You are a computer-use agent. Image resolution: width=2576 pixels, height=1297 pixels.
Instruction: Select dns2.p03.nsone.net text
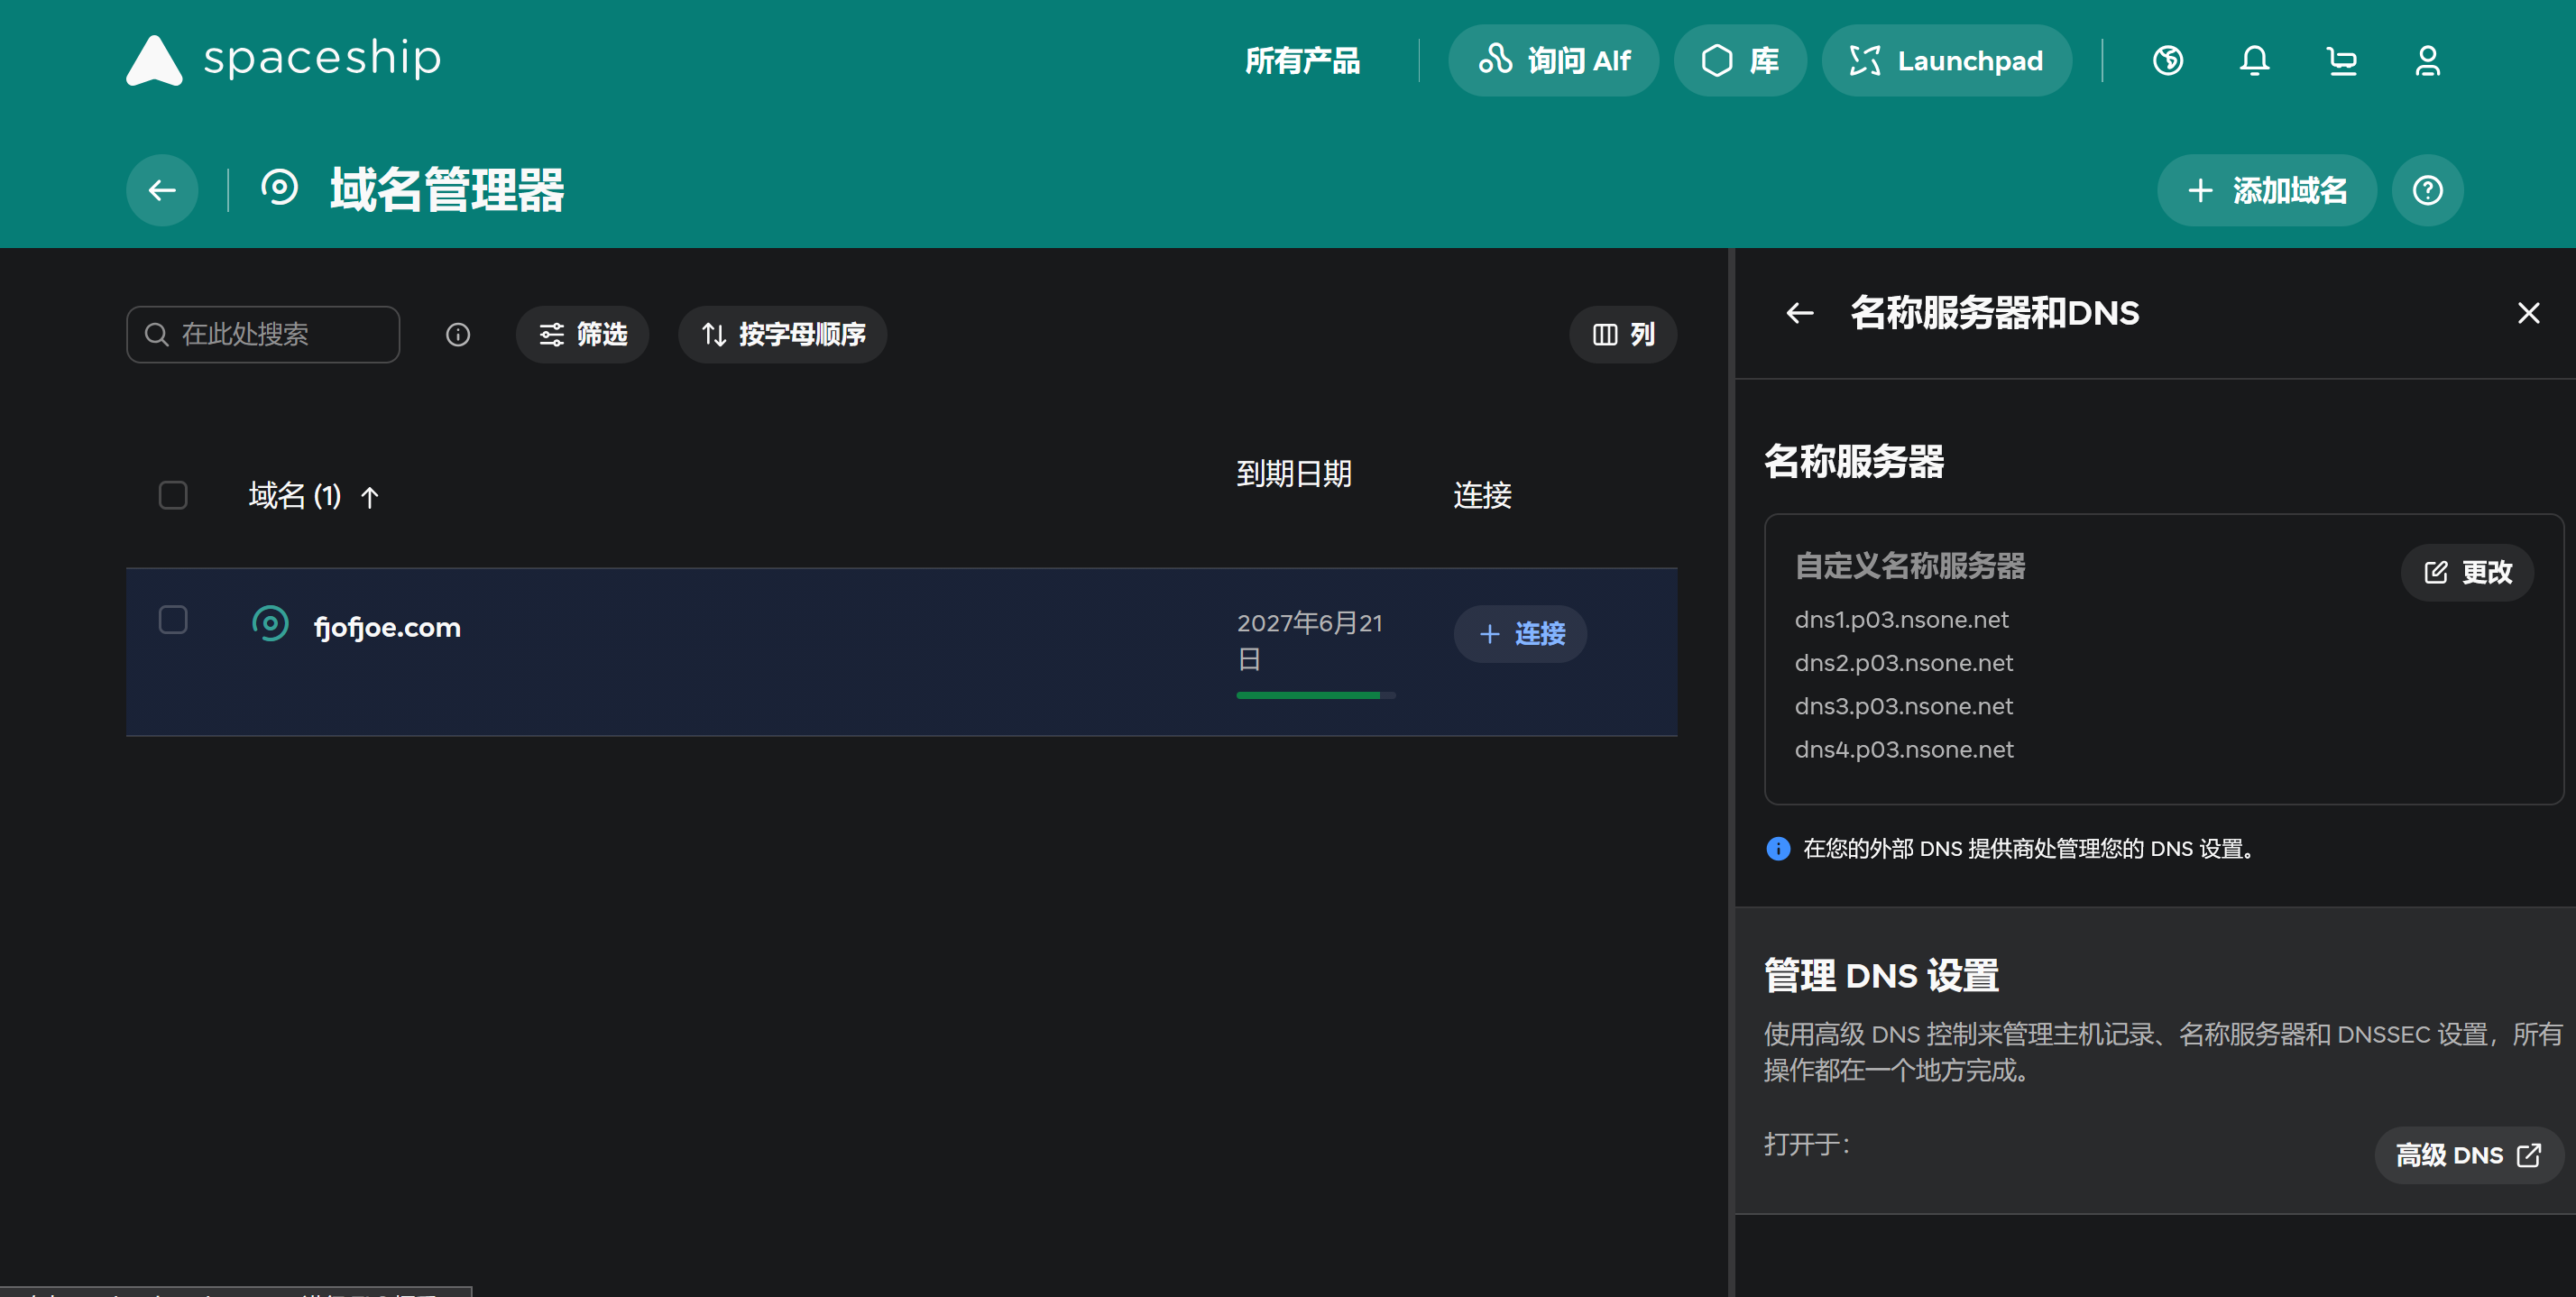(x=1904, y=663)
